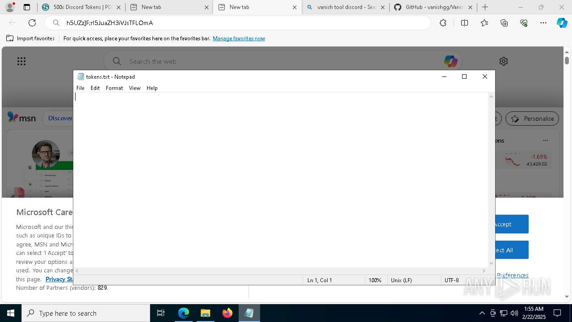Open Notepad View menu
The image size is (572, 322).
point(135,88)
